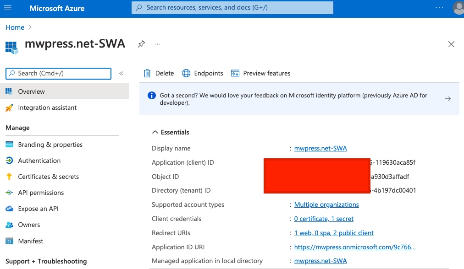Close the mwpress.net-SWA blade
This screenshot has height=269, width=464.
[451, 44]
